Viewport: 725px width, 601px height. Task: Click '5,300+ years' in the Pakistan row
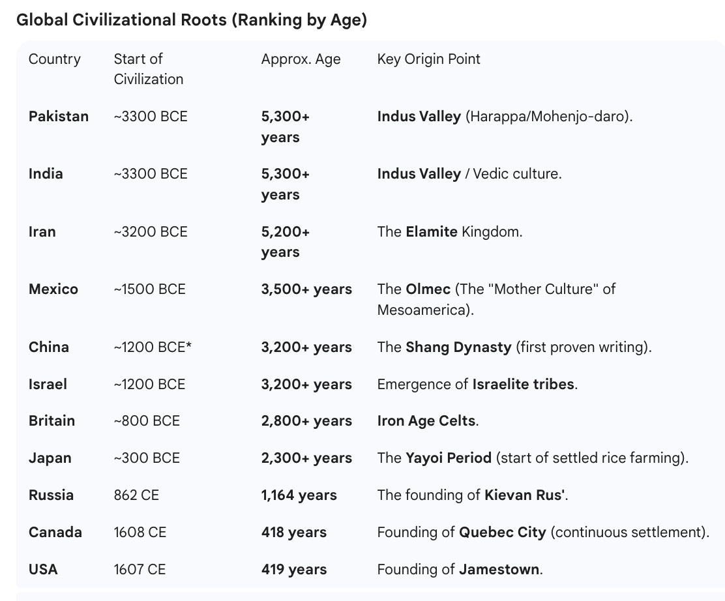click(286, 126)
